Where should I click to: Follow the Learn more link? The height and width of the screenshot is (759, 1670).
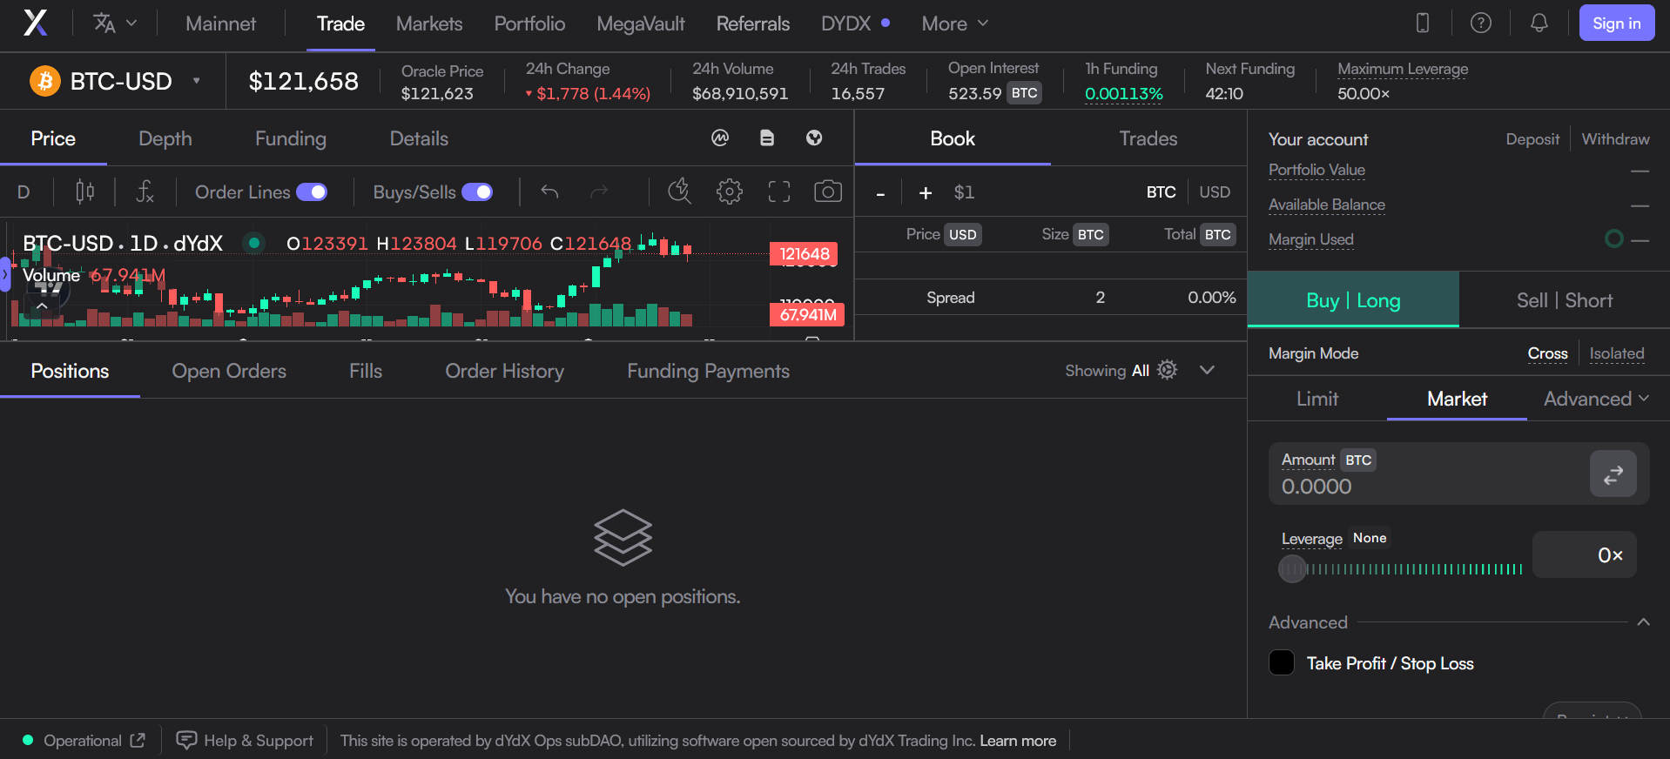1017,741
